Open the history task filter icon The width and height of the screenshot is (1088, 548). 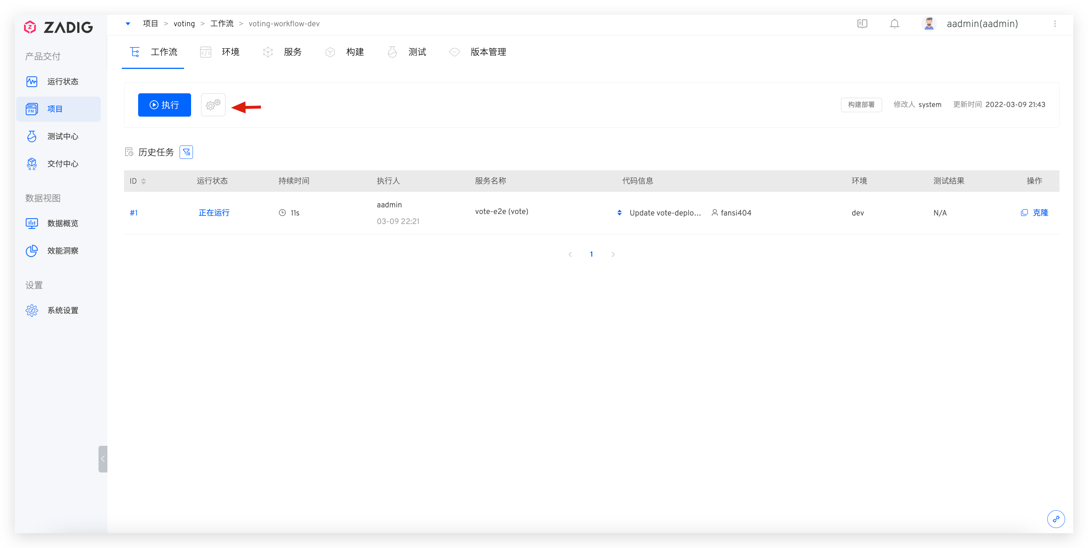click(x=186, y=152)
